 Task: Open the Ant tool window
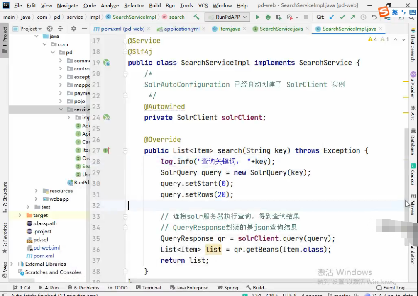click(x=413, y=113)
